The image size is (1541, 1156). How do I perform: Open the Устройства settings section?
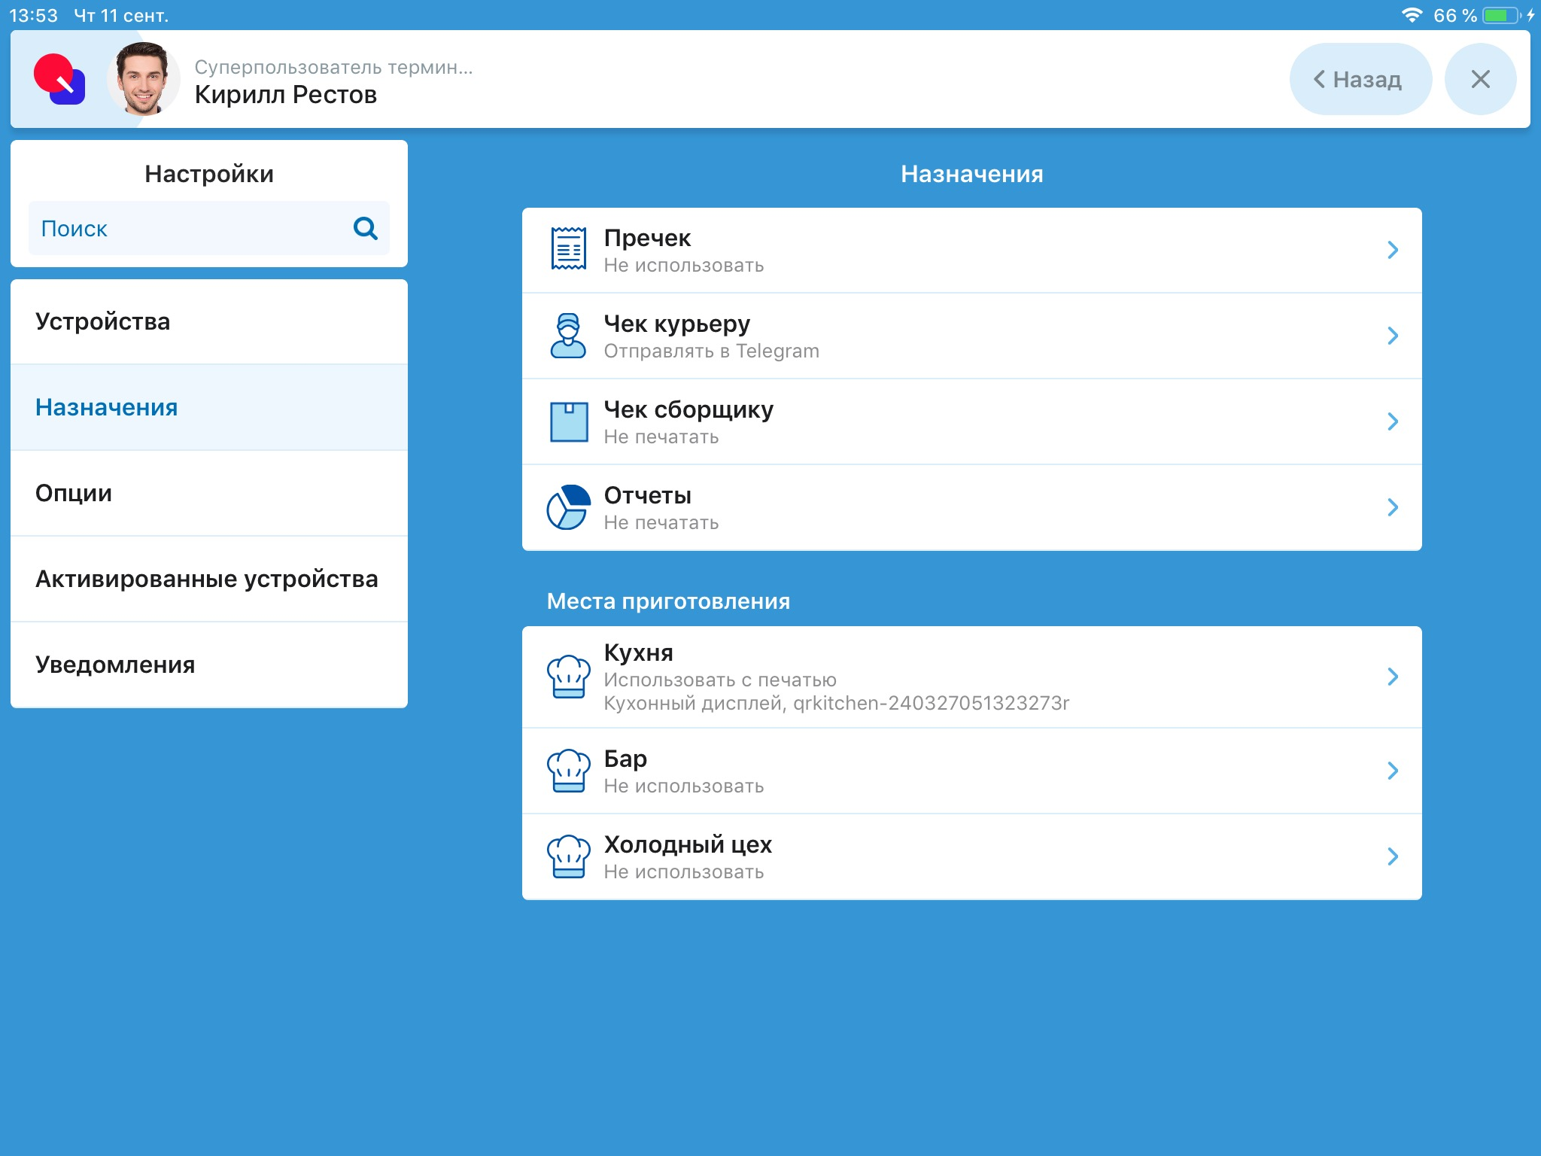pyautogui.click(x=209, y=322)
